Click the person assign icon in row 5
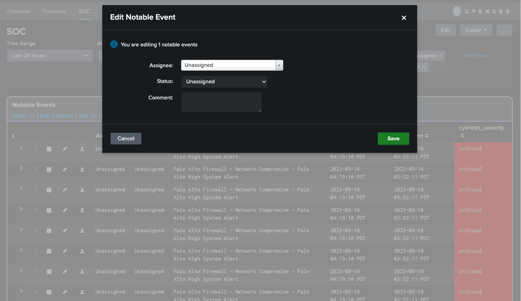This screenshot has height=301, width=521. tap(82, 231)
